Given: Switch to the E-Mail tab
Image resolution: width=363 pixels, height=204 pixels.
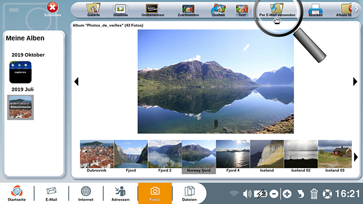Looking at the screenshot, I should coord(51,193).
